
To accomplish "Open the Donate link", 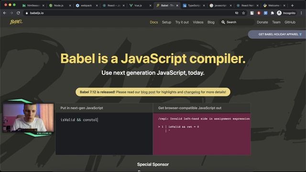I will click(x=262, y=22).
